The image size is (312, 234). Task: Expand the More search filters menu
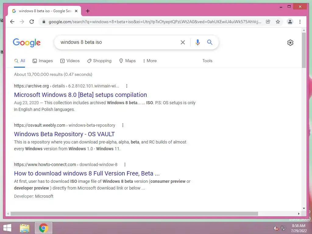pos(150,61)
